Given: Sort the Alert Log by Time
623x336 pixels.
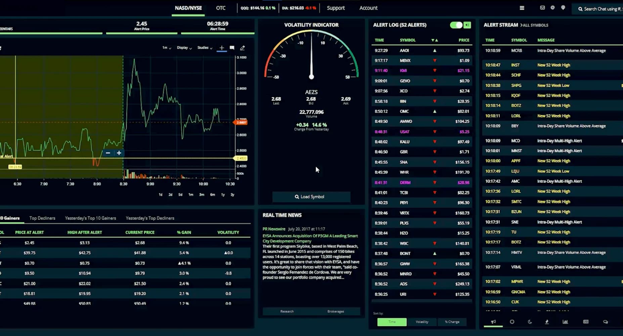Looking at the screenshot, I should point(392,322).
